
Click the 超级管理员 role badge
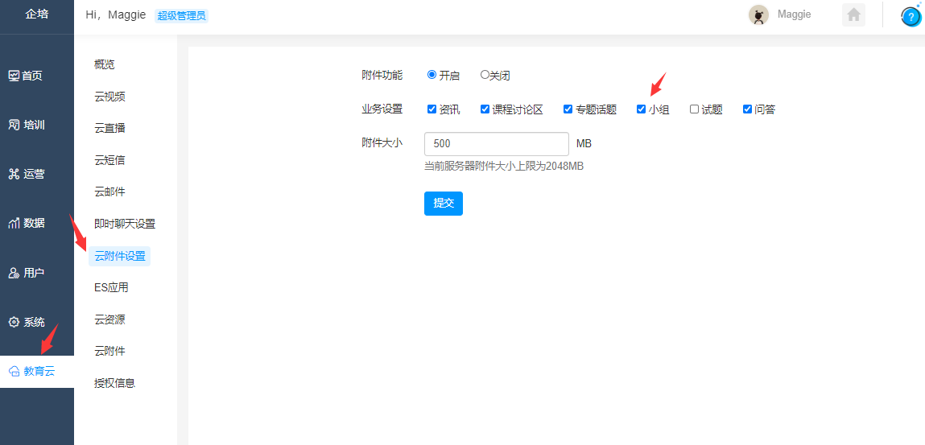(x=182, y=16)
